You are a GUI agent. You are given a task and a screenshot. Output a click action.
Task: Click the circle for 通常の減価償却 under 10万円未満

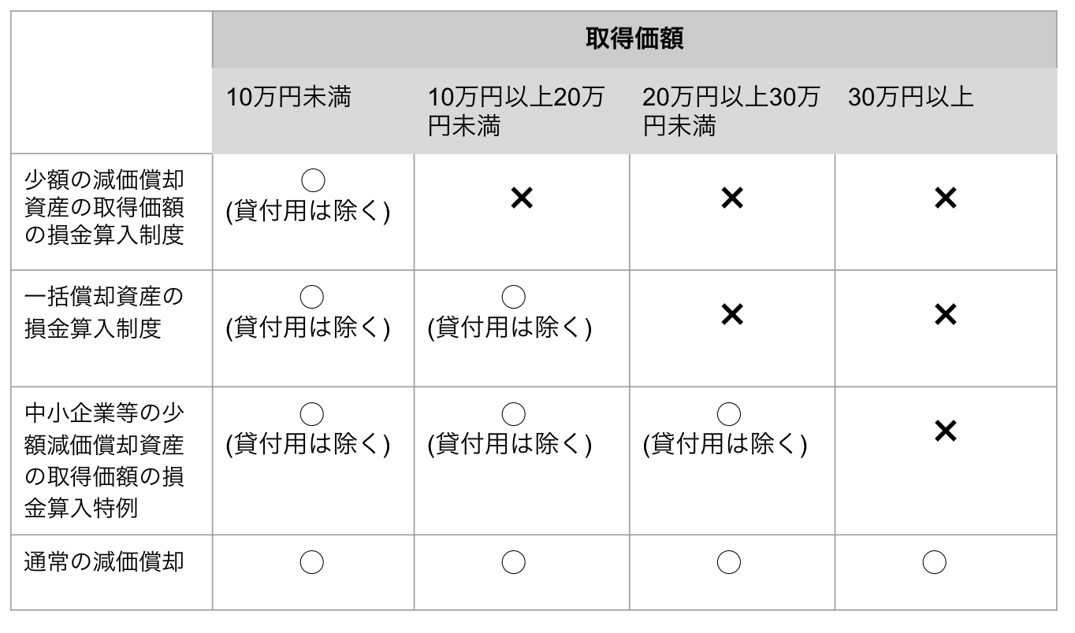pyautogui.click(x=313, y=562)
